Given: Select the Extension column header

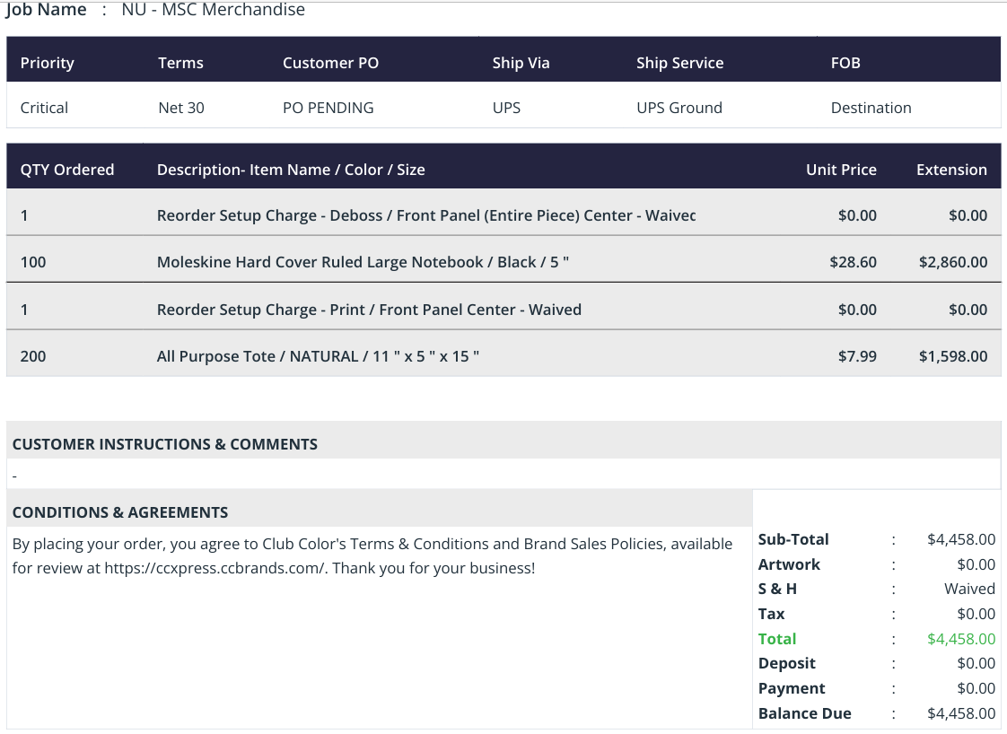Looking at the screenshot, I should point(951,170).
